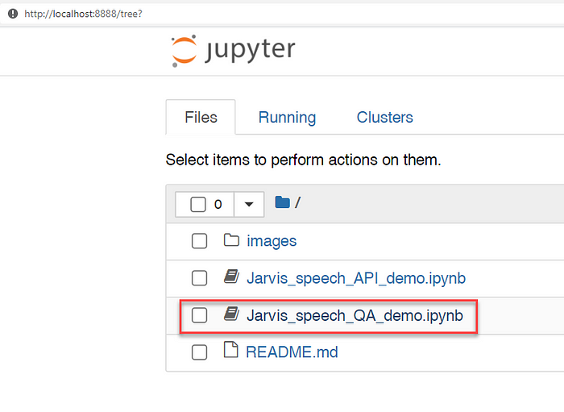The image size is (564, 412).
Task: Check the README.md checkbox
Action: [199, 352]
